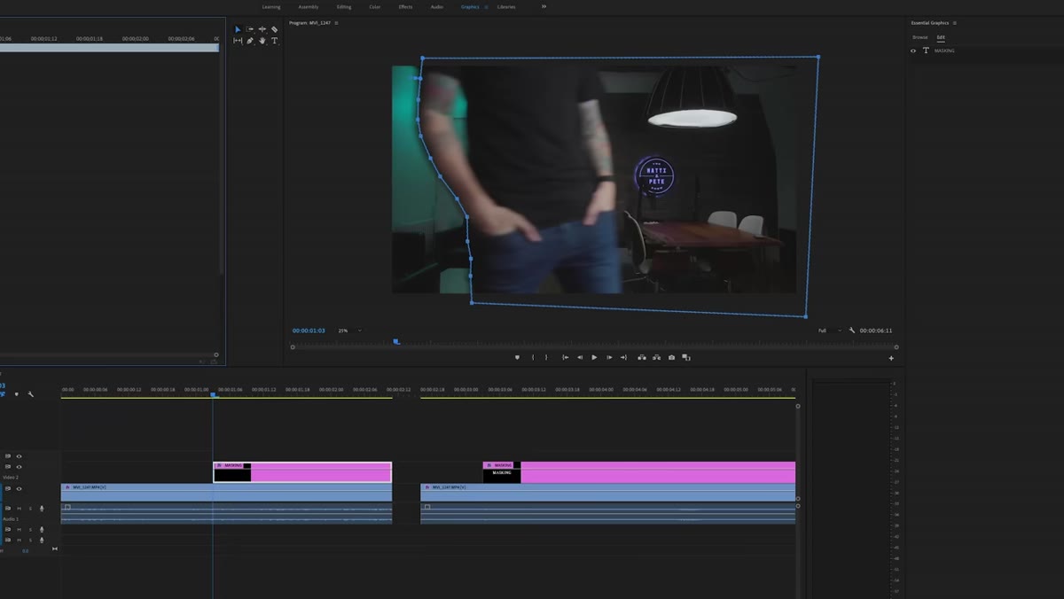Select the Hand tool

[x=262, y=41]
